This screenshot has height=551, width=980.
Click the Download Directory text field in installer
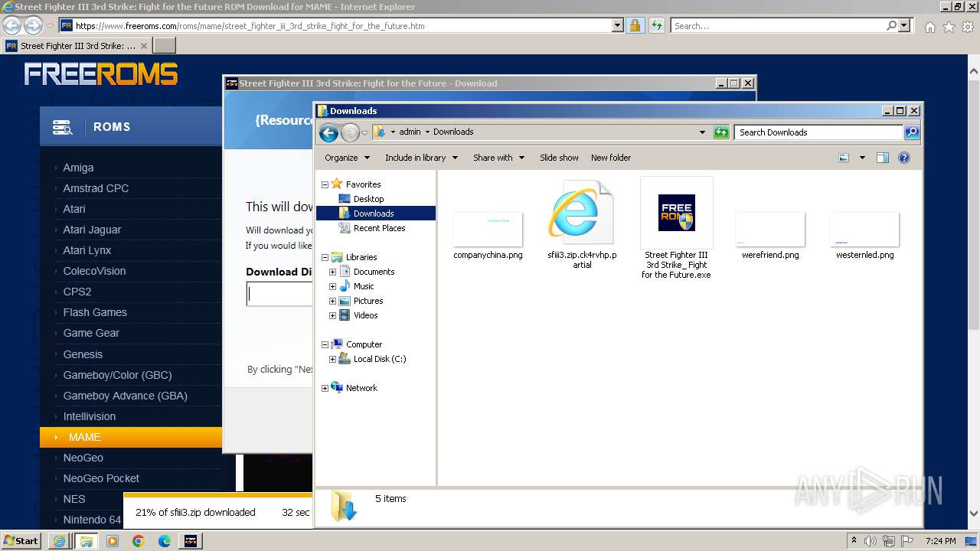click(x=279, y=294)
